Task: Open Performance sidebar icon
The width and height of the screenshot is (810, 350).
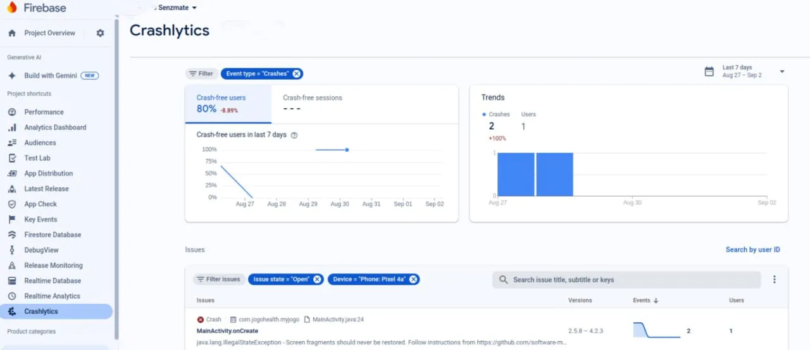Action: click(12, 112)
